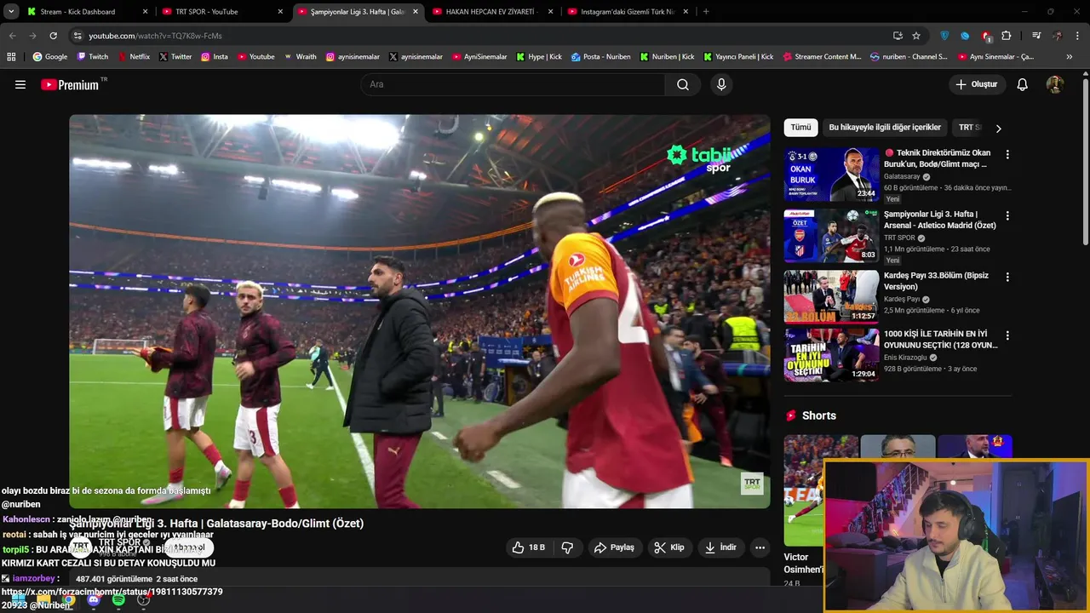Close the Stream - Kick Dashboard tab

click(145, 12)
